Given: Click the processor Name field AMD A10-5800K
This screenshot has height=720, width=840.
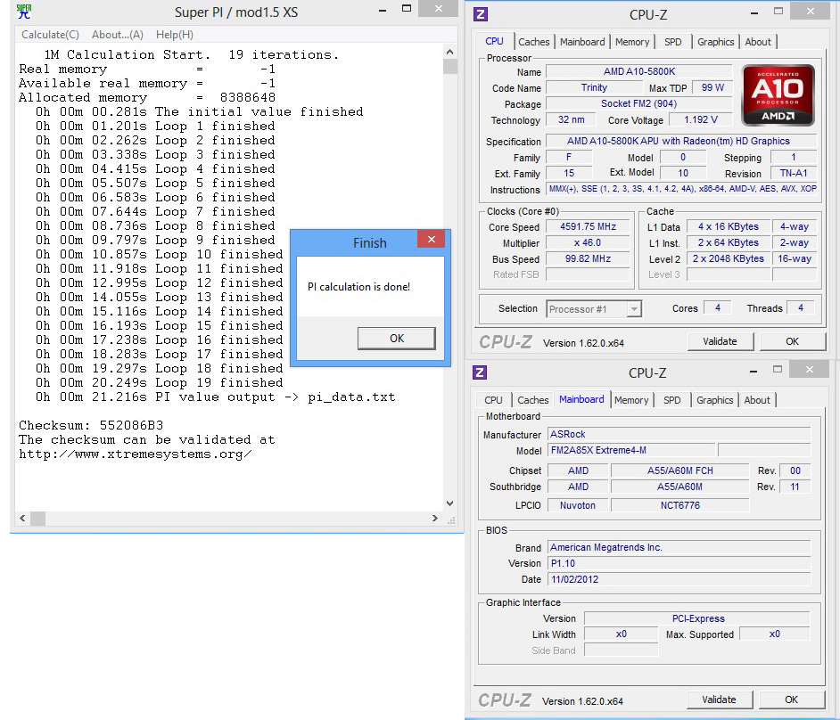Looking at the screenshot, I should tap(638, 71).
